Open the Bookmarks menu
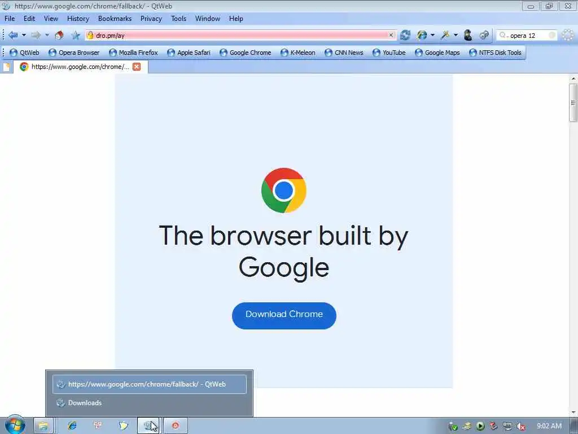This screenshot has width=578, height=434. [115, 19]
